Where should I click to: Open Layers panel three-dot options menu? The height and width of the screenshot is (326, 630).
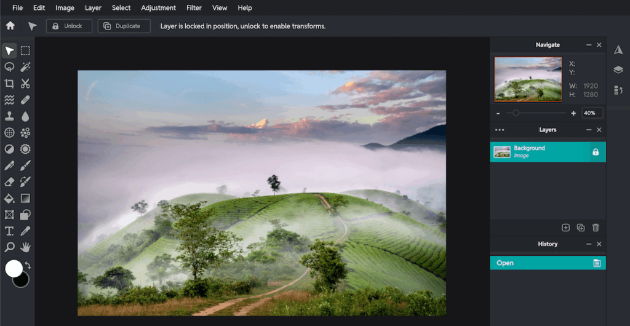click(x=500, y=130)
